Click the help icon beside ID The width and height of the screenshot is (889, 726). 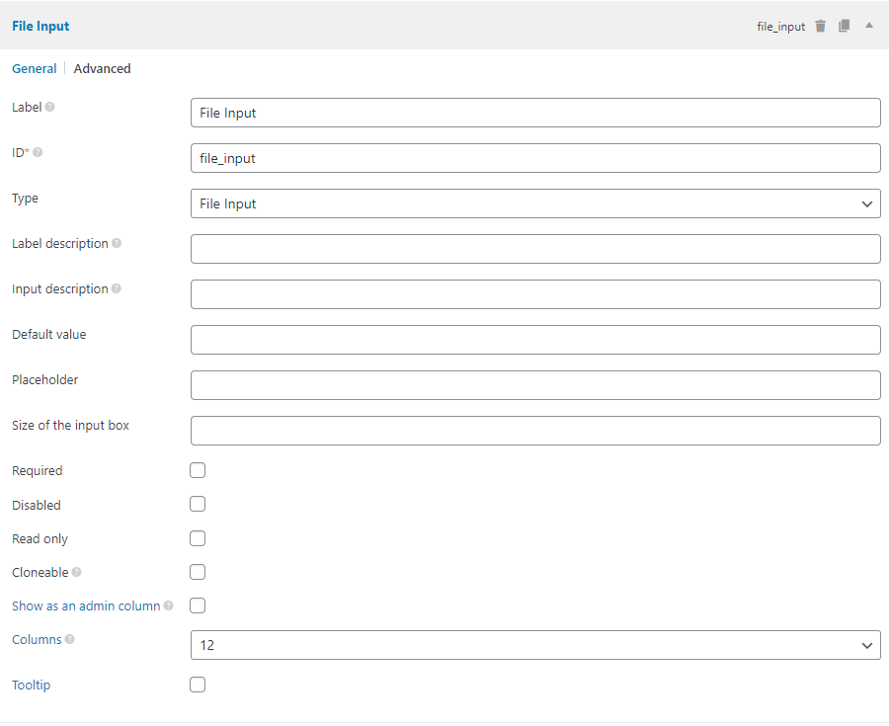(39, 152)
